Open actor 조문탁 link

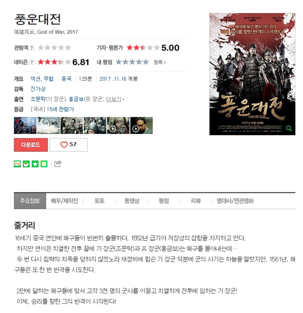38,99
